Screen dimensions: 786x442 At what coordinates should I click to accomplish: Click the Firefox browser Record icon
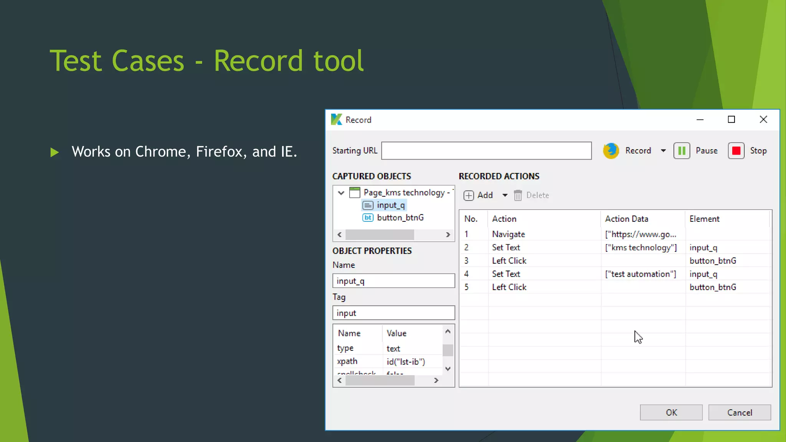click(x=611, y=151)
